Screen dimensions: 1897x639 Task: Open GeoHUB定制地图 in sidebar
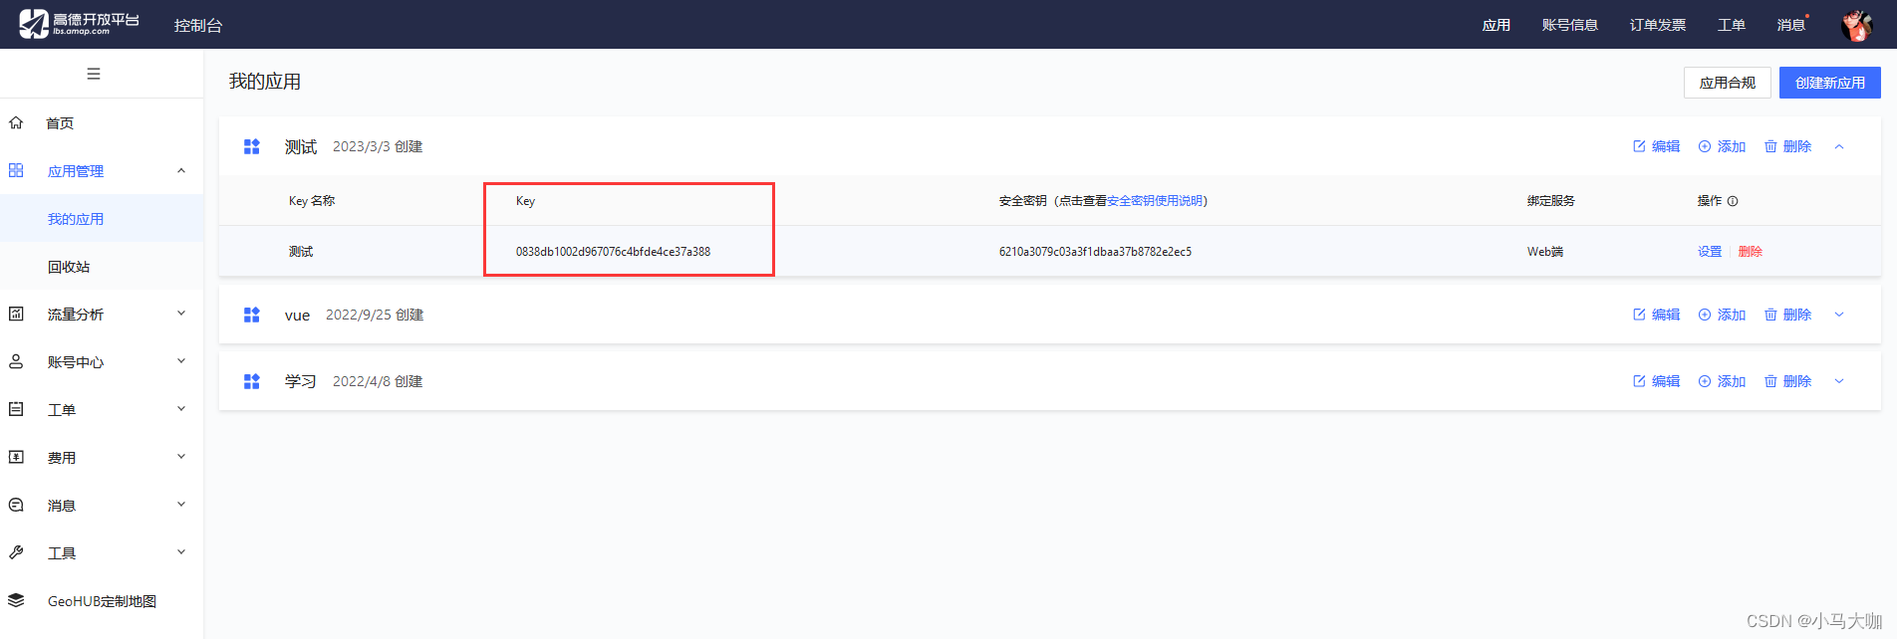pyautogui.click(x=102, y=600)
